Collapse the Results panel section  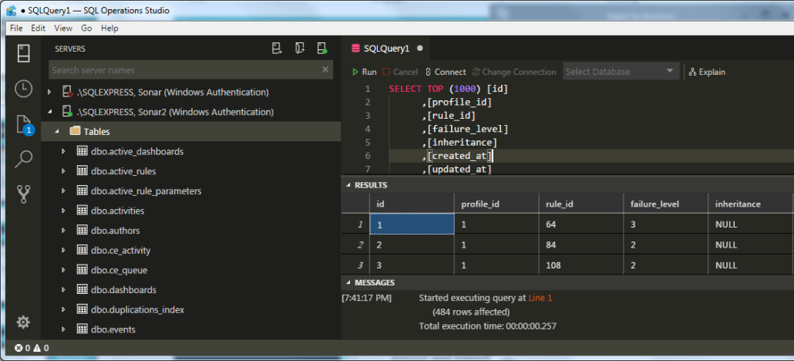(348, 185)
